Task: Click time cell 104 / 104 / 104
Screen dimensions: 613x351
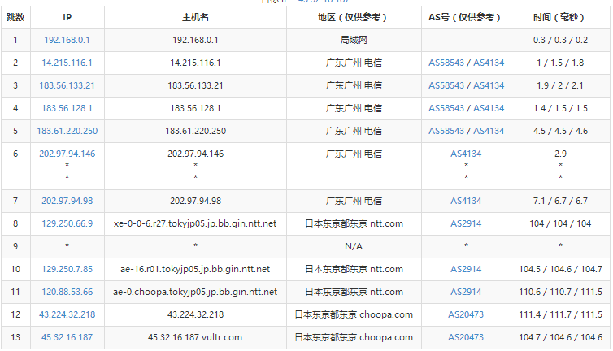Action: tap(560, 223)
